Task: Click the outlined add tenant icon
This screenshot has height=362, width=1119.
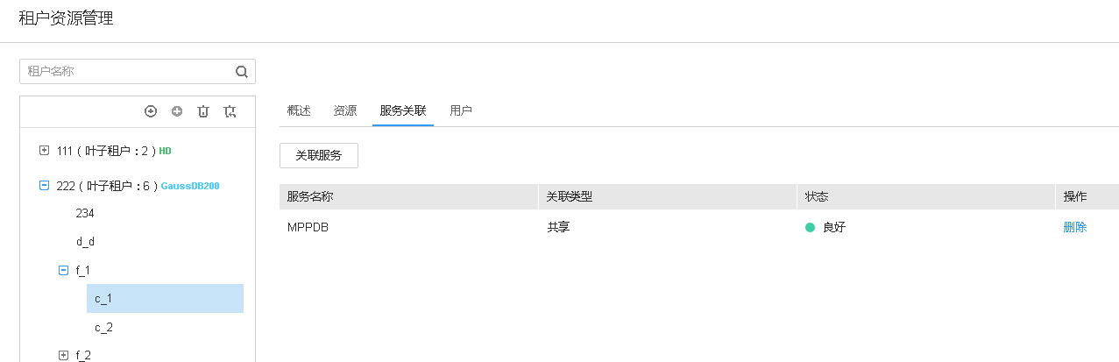Action: 151,111
